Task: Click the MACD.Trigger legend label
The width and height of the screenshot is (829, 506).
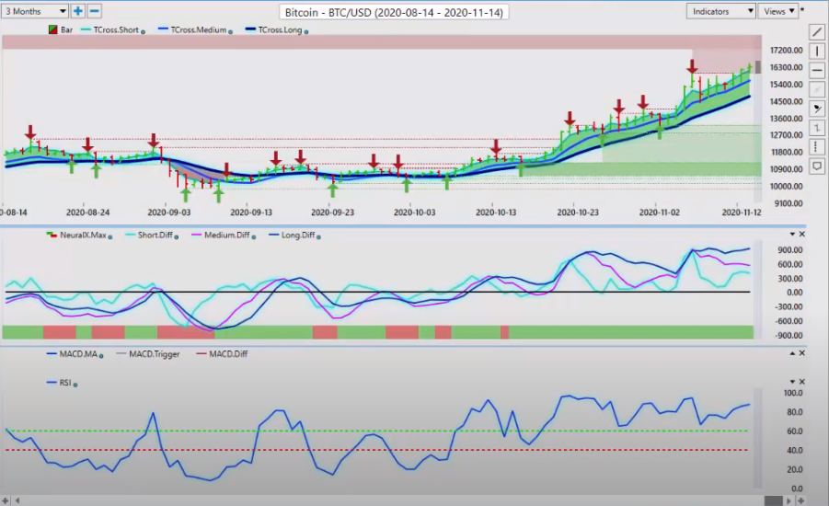Action: (155, 353)
